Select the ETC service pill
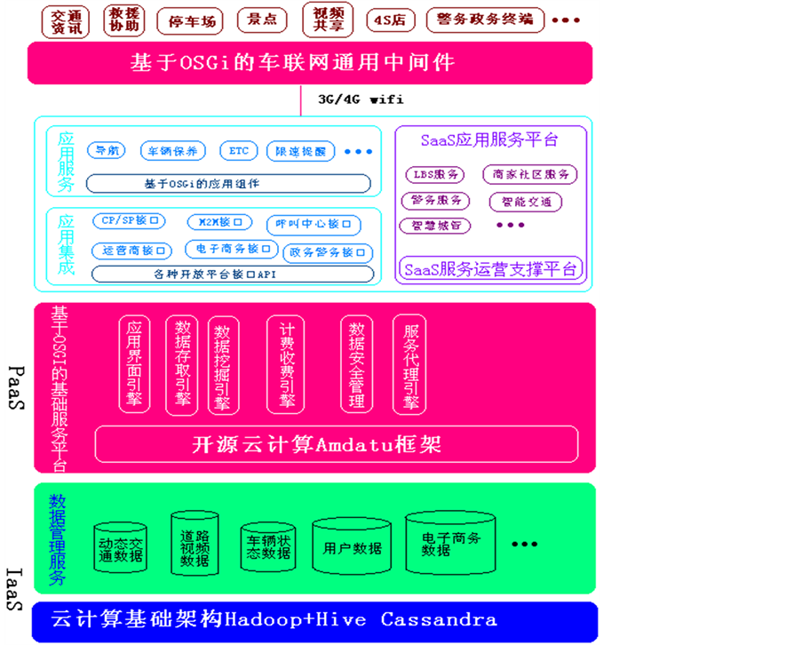 (239, 151)
